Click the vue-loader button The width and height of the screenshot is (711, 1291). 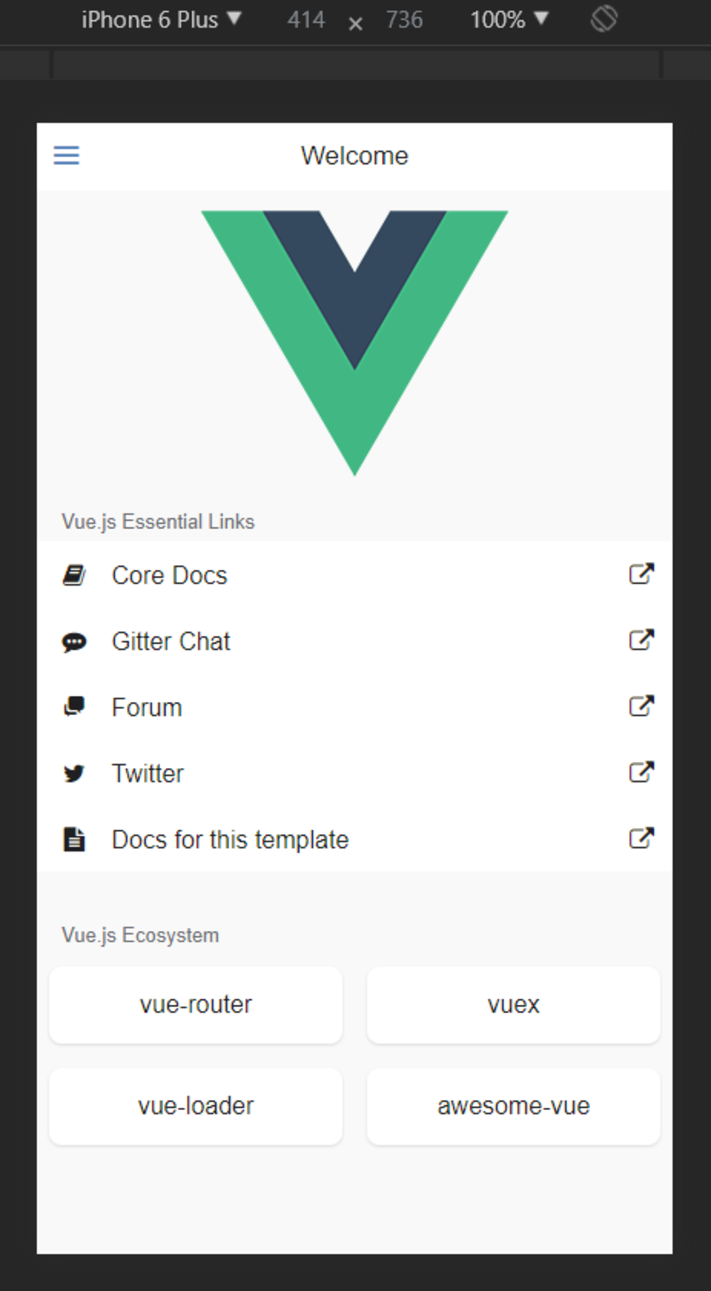point(196,1106)
